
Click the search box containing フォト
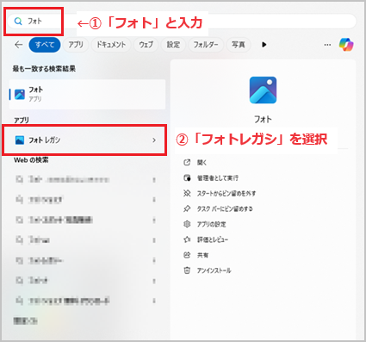tap(182, 22)
